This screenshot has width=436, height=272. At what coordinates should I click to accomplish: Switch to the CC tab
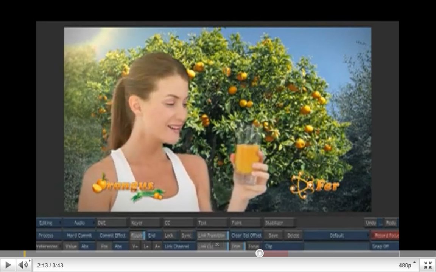coord(179,223)
